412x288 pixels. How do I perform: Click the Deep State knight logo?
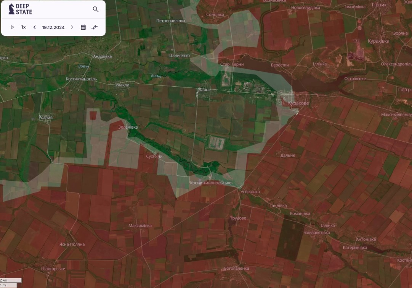(x=11, y=9)
